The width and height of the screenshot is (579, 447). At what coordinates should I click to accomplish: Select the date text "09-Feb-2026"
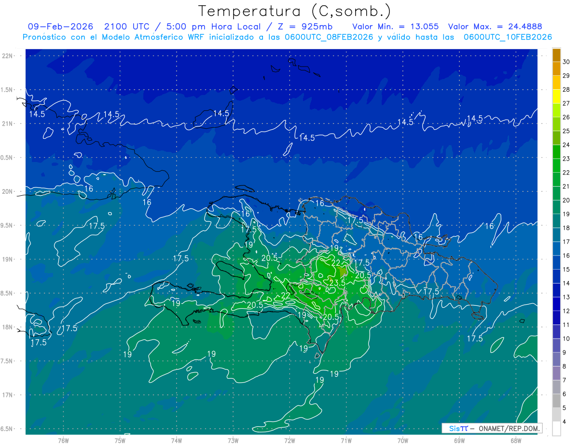[60, 27]
